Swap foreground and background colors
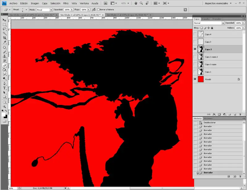247x190 pixels. [6, 111]
